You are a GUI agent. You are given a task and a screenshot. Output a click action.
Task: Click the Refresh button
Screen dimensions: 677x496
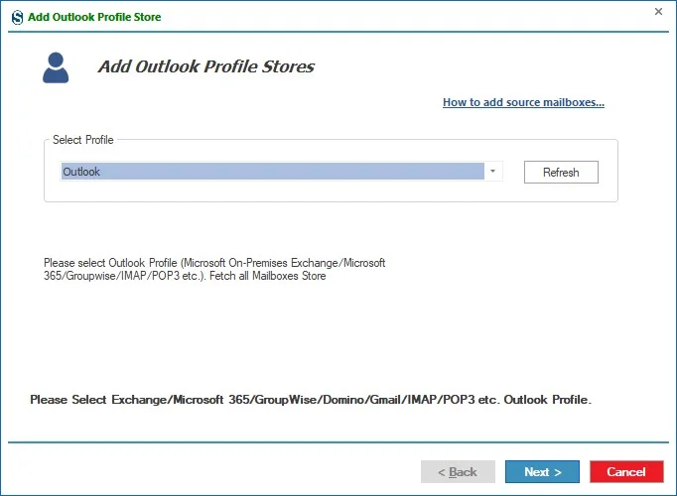point(561,172)
